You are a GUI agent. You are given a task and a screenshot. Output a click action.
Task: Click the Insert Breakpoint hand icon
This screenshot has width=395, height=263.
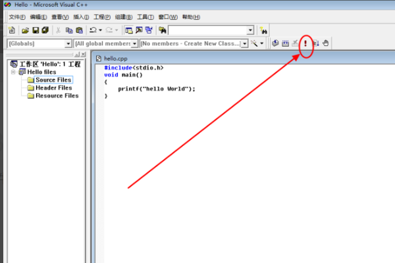pyautogui.click(x=325, y=43)
